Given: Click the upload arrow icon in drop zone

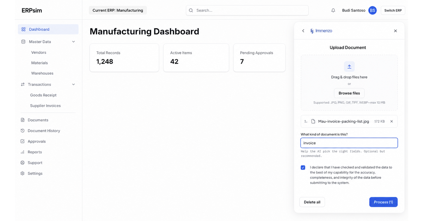Looking at the screenshot, I should (349, 67).
